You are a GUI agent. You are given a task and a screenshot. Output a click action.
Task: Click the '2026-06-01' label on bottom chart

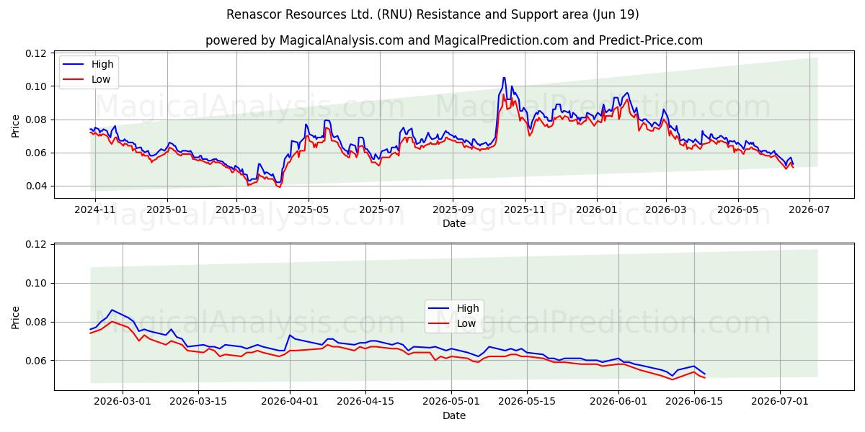(x=618, y=402)
